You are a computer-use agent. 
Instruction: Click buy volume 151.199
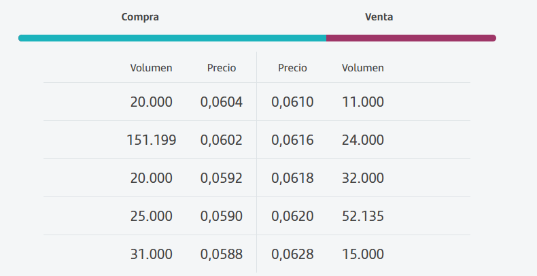click(152, 140)
